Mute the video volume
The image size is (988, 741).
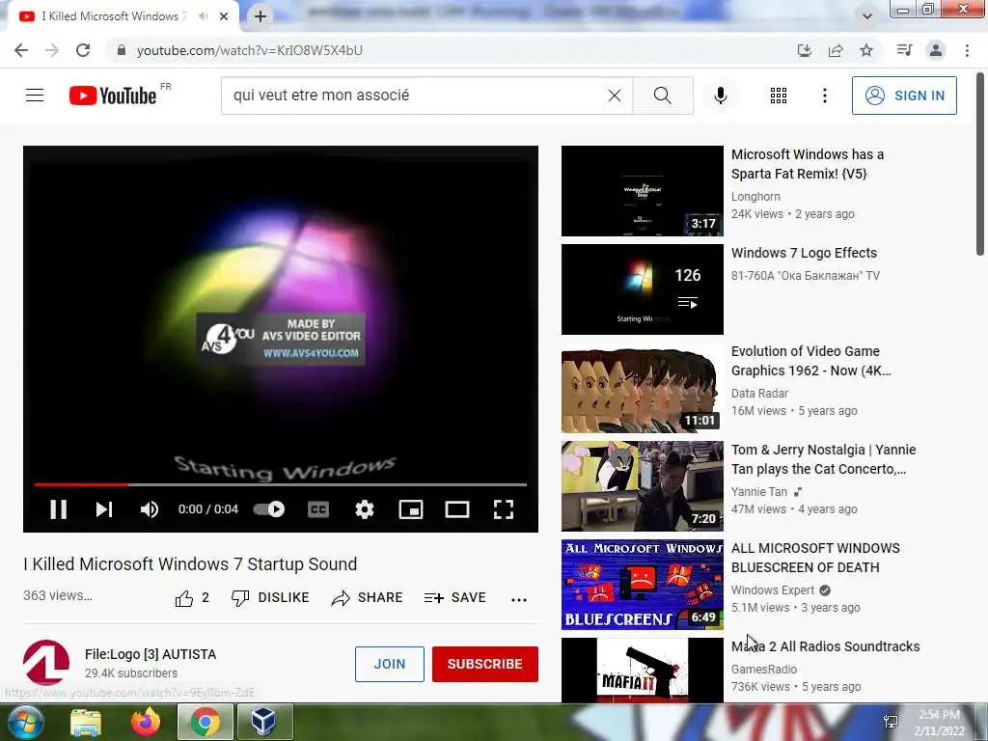coord(150,509)
